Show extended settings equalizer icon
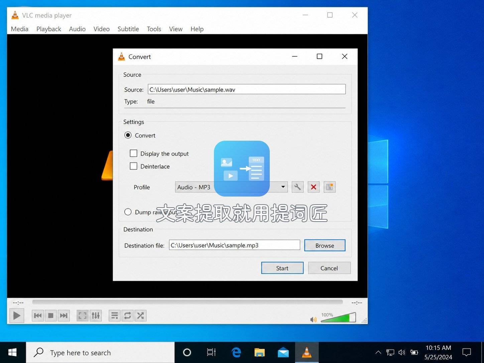Viewport: 484px width, 363px height. (96, 316)
